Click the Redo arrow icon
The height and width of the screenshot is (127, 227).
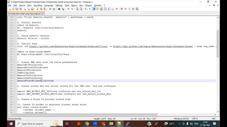point(54,9)
